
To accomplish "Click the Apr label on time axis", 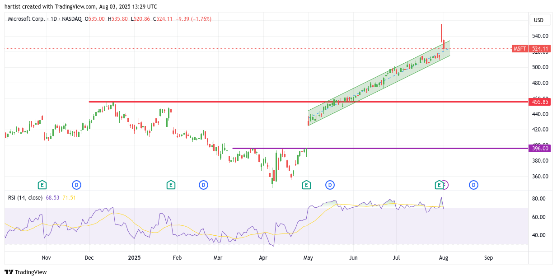I will point(263,258).
